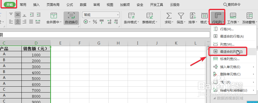This screenshot has height=103, width=258.
Task: Open the 安全 tab
Action: (140, 5)
